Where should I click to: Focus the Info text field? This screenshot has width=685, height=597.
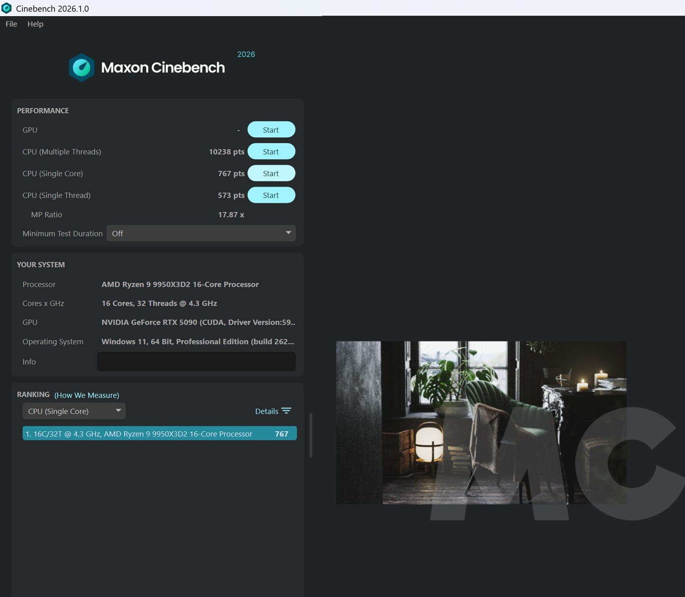pyautogui.click(x=196, y=361)
